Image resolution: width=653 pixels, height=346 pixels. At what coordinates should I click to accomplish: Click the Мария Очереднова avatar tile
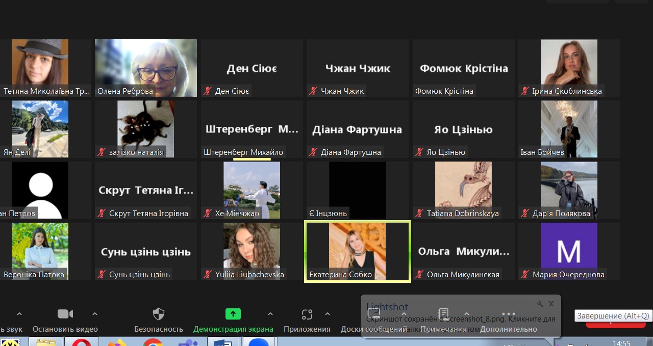click(x=569, y=251)
